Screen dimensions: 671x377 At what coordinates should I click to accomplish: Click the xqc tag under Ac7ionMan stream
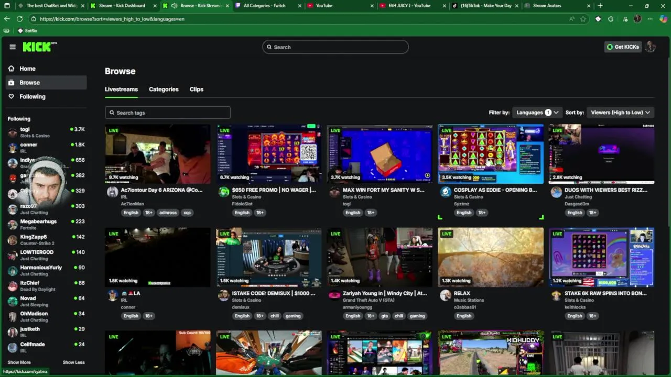pyautogui.click(x=187, y=213)
